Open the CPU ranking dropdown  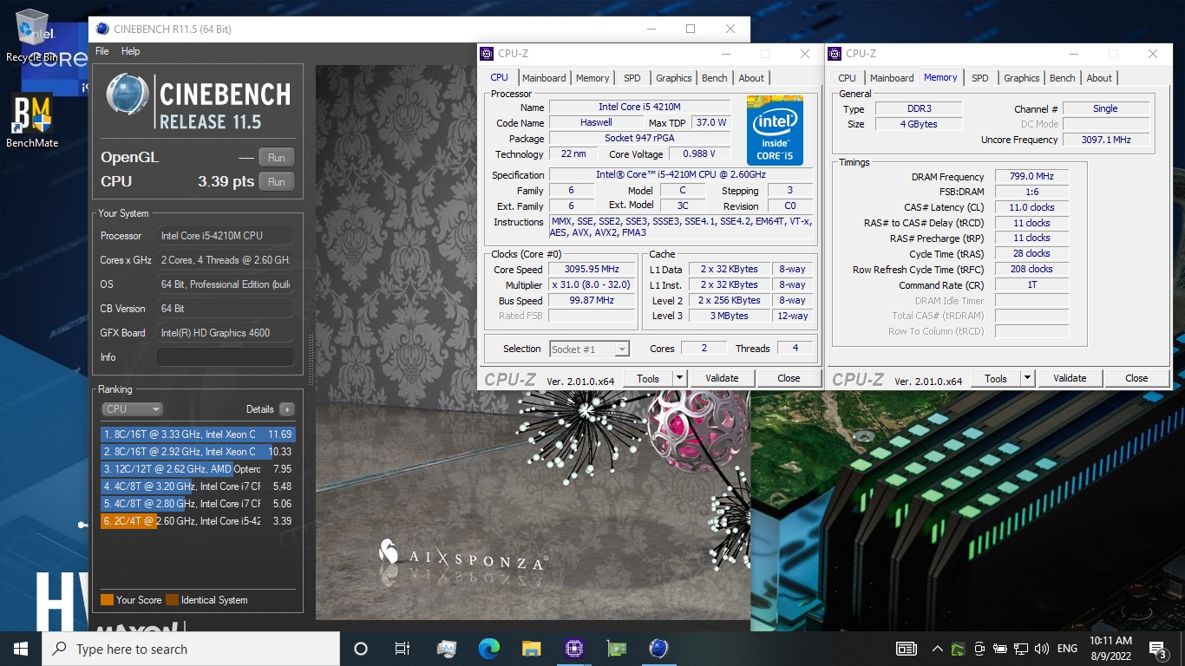pos(132,409)
